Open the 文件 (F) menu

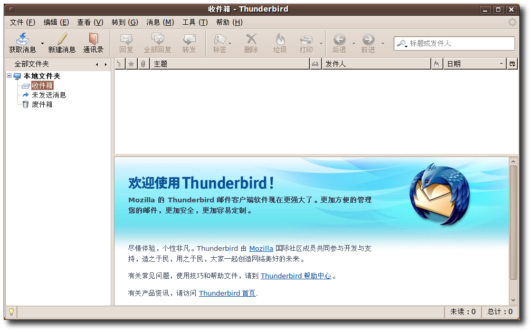tap(22, 22)
